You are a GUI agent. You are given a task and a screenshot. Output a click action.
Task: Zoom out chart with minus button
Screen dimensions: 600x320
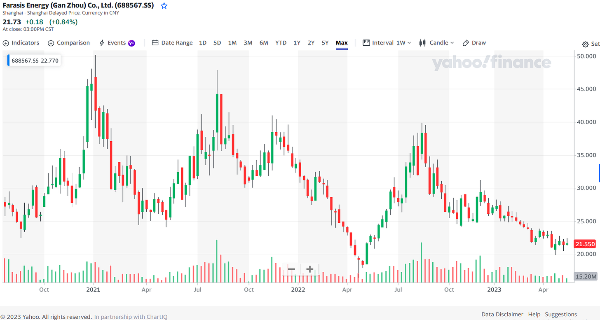291,269
